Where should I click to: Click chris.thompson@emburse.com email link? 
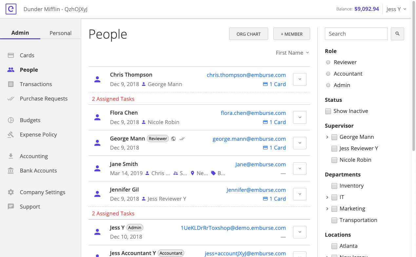246,75
